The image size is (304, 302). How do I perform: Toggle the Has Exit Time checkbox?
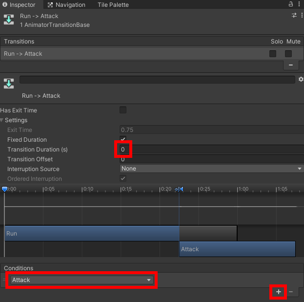pos(123,110)
